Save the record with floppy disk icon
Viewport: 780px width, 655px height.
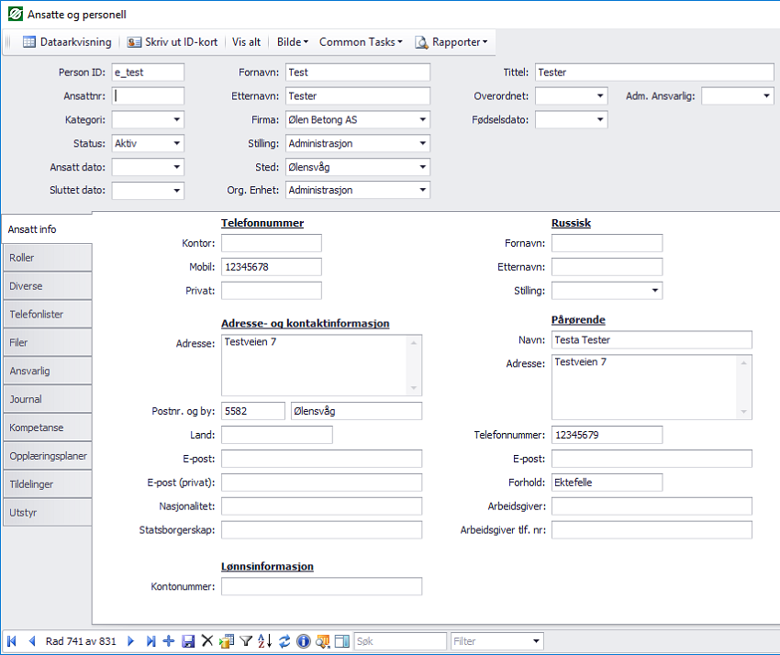pyautogui.click(x=188, y=641)
